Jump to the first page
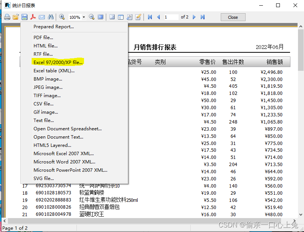Viewport: 304px width, 232px height. pyautogui.click(x=150, y=17)
